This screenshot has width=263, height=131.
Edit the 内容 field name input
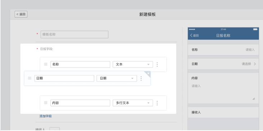tap(80, 103)
